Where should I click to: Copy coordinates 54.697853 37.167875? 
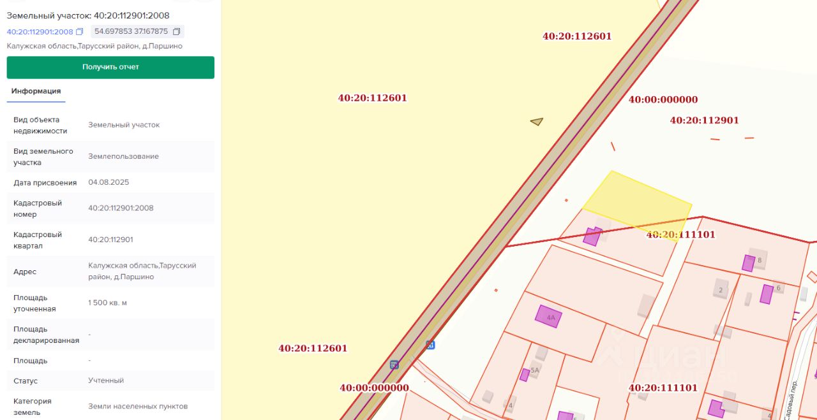[177, 31]
